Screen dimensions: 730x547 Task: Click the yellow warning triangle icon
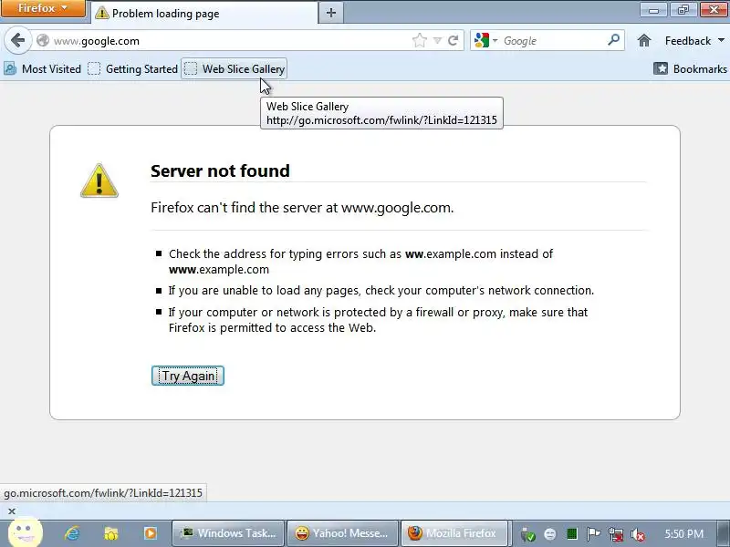99,181
